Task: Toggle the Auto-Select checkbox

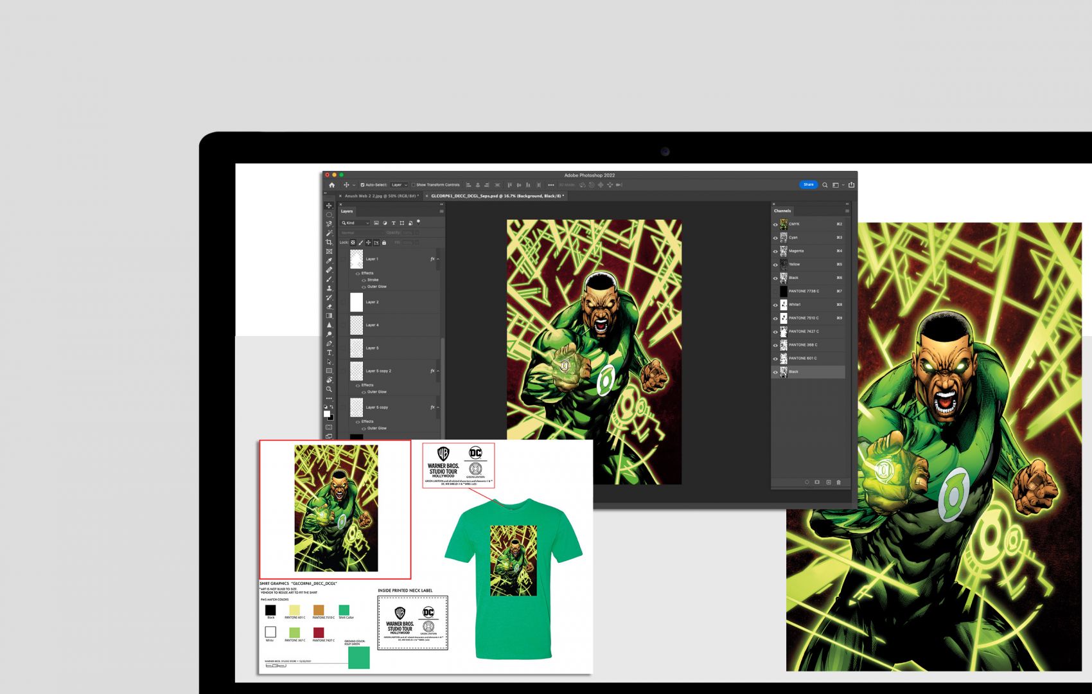Action: pyautogui.click(x=362, y=185)
